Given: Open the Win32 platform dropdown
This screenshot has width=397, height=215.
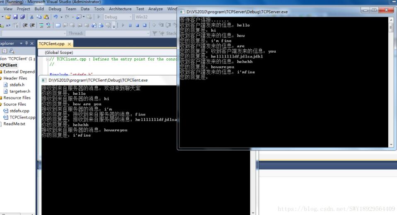Looking at the screenshot, I should (155, 17).
